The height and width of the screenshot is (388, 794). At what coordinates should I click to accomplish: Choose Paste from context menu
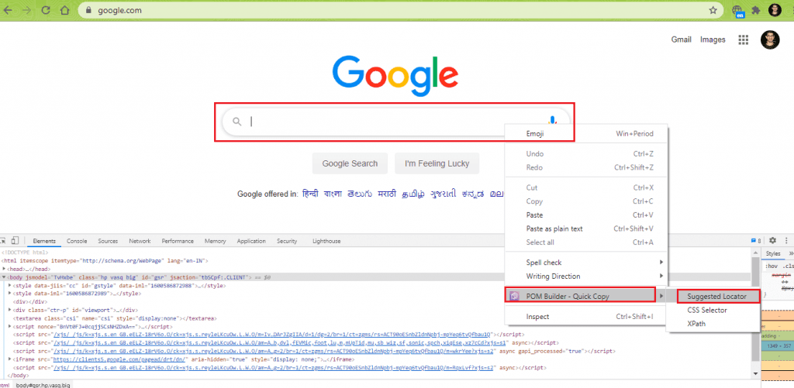click(587, 215)
